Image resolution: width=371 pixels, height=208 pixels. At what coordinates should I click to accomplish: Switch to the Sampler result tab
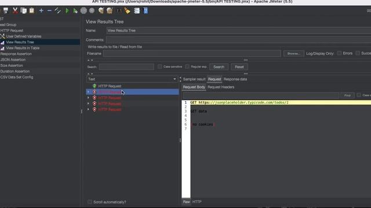[x=194, y=79]
